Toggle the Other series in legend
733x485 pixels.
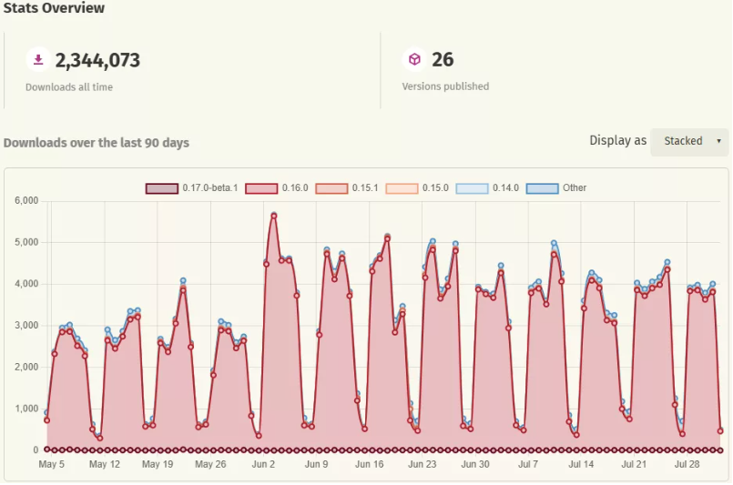pos(574,188)
